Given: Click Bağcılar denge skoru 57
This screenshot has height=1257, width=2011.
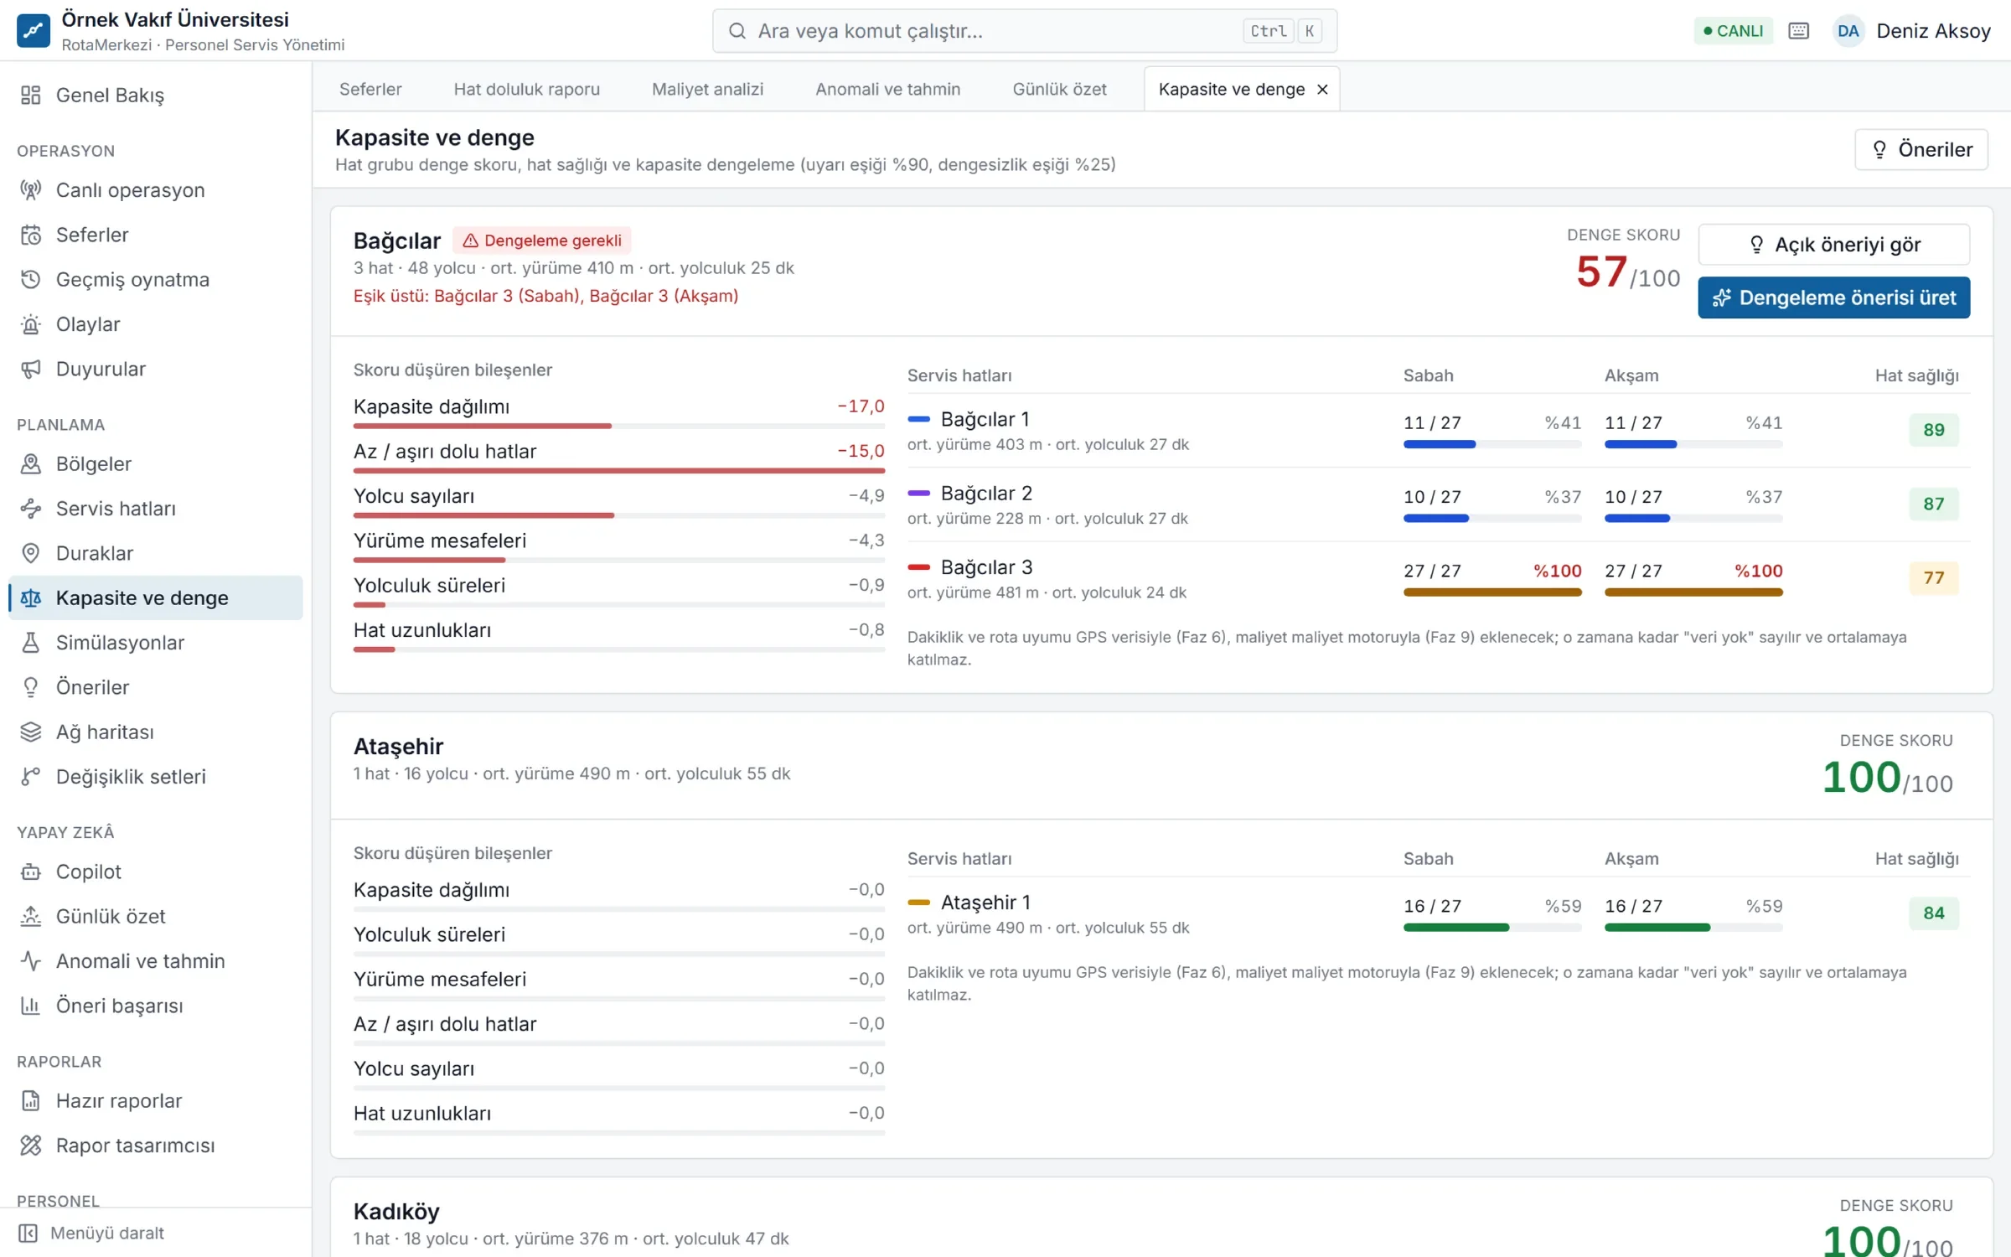Looking at the screenshot, I should 1627,272.
